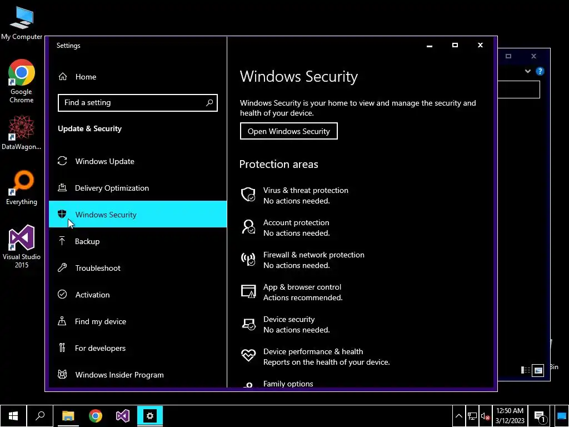Screen dimensions: 569x427
Task: Open Virus & threat protection
Action: click(306, 195)
